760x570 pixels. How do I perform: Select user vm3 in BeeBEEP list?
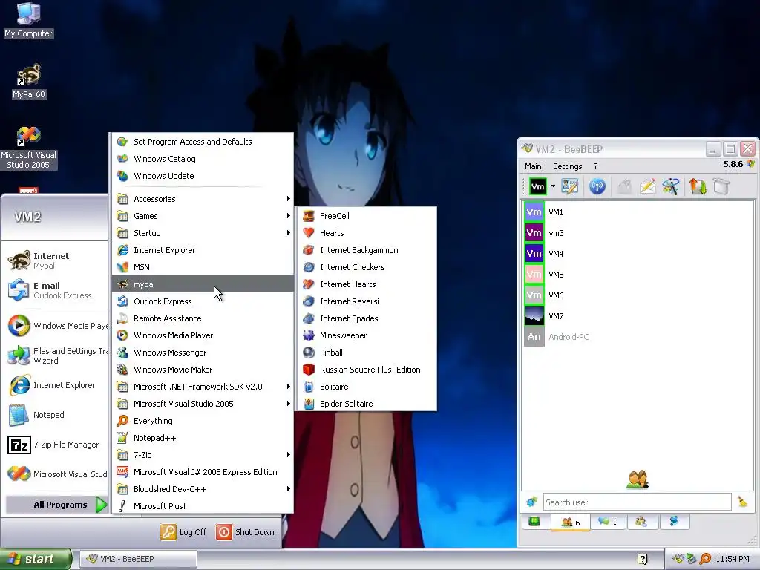638,233
